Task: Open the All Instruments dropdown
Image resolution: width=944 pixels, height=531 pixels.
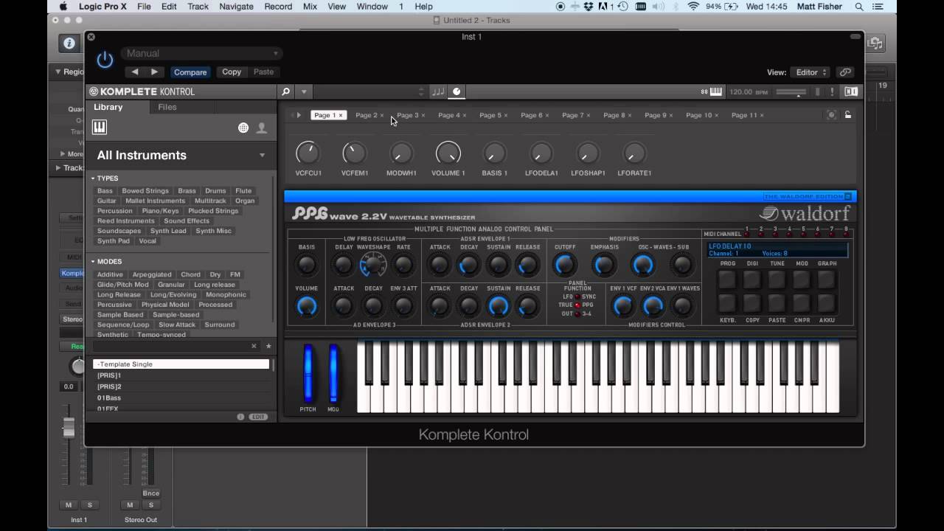Action: (x=181, y=155)
